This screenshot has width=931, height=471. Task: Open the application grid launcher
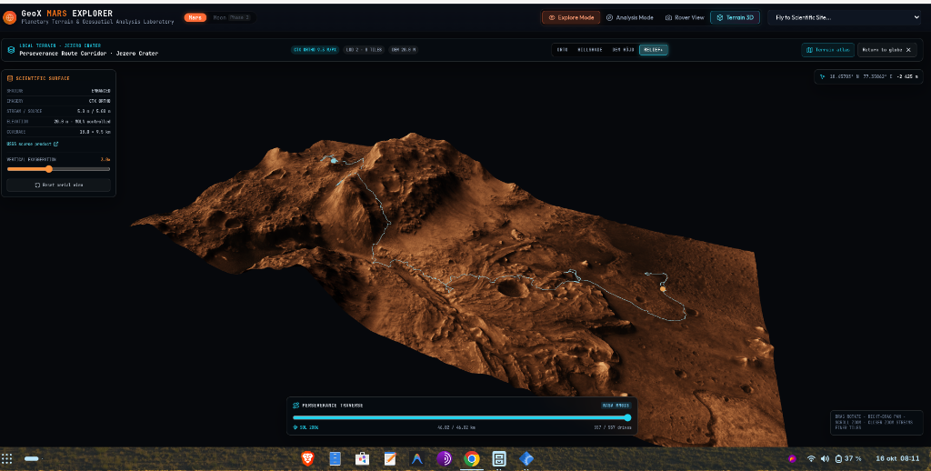tap(7, 458)
